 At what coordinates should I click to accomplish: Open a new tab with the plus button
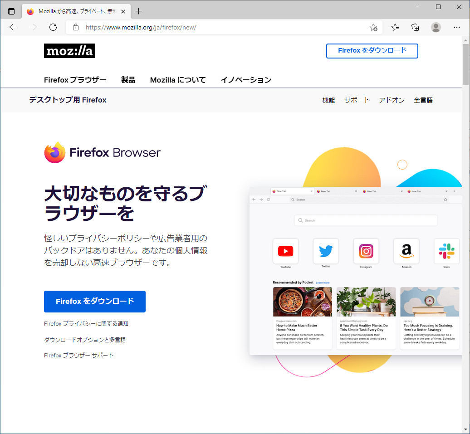pyautogui.click(x=138, y=11)
